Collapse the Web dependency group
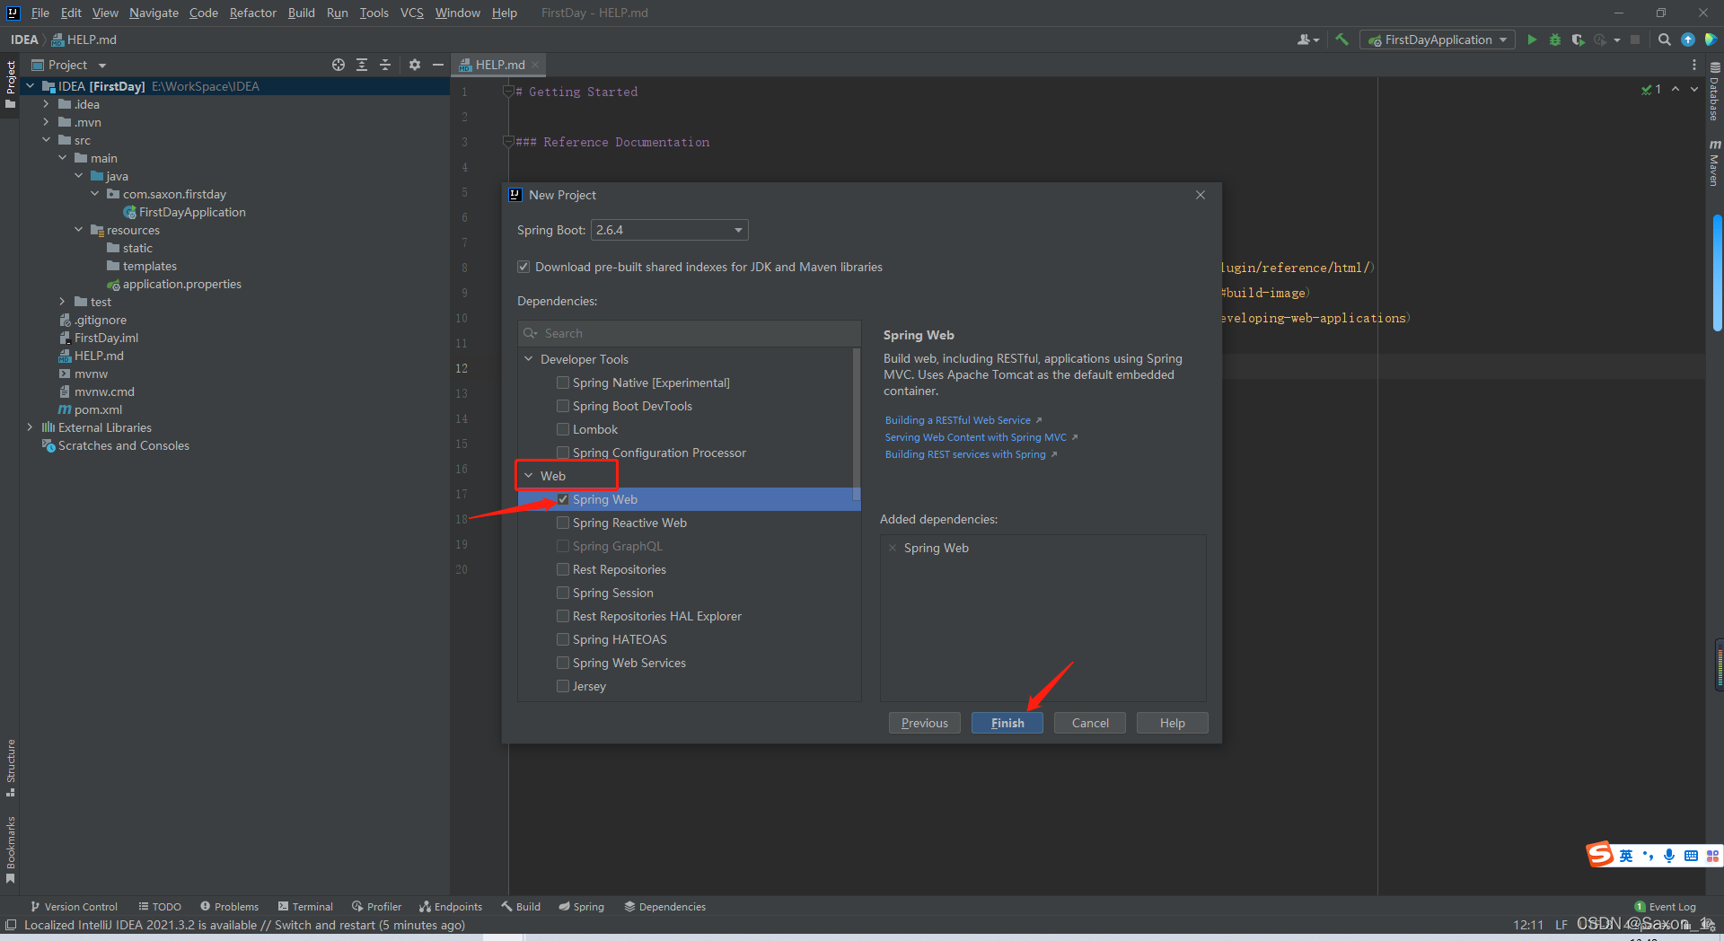Screen dimensions: 1724x941 click(x=529, y=476)
